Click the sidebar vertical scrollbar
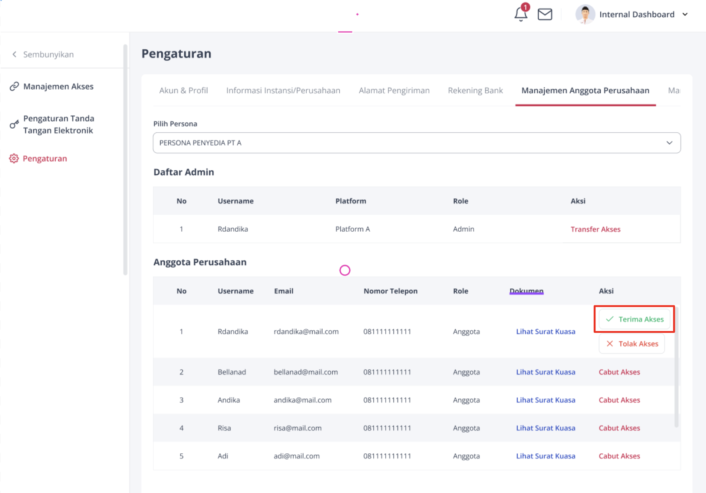The width and height of the screenshot is (706, 493). point(125,159)
